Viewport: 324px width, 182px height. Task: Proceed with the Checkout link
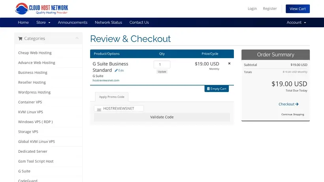pyautogui.click(x=288, y=104)
